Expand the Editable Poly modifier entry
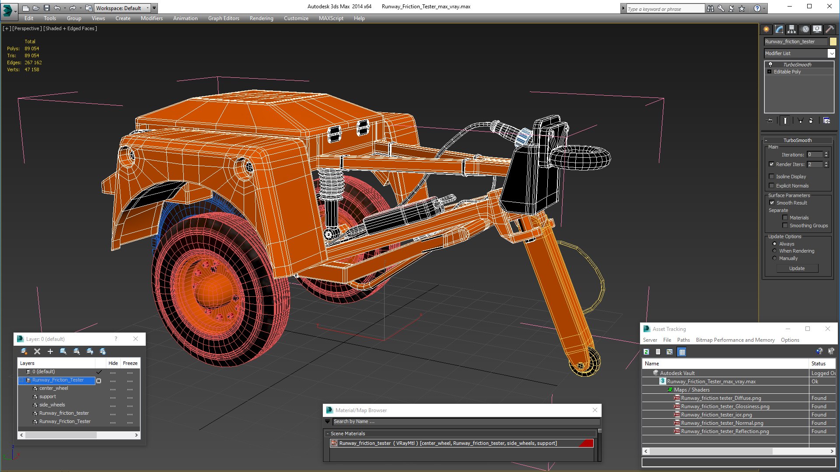 [770, 72]
